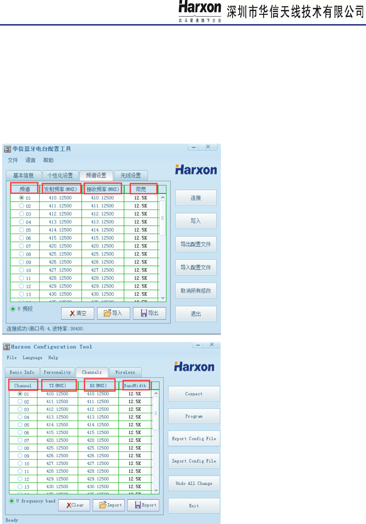366x524 pixels.
Task: Click the Chinese window title bar icon
Action: (7, 149)
